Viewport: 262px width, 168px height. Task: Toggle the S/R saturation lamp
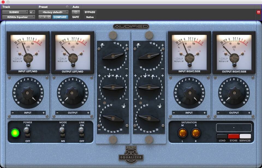pos(196,133)
